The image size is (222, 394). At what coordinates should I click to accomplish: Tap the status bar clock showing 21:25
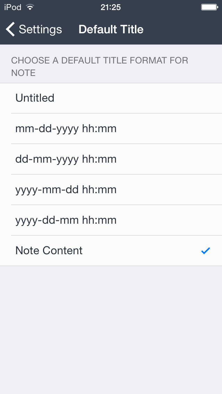pyautogui.click(x=111, y=7)
